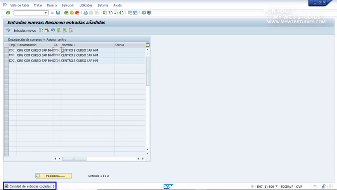The height and width of the screenshot is (190, 337).
Task: Open the Ayuda menu
Action: (x=117, y=5)
